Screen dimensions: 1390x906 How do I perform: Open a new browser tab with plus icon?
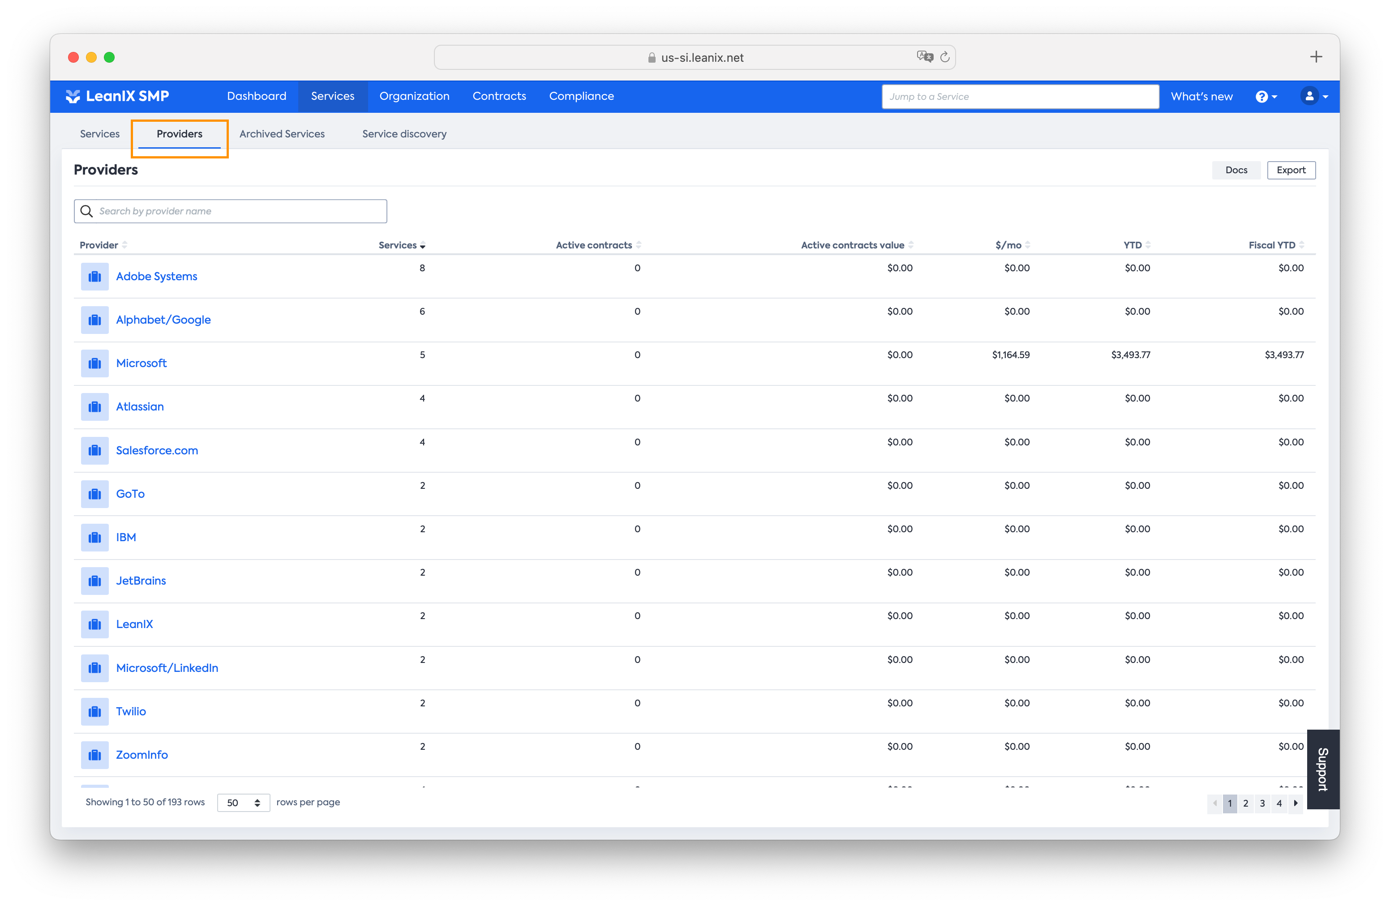[x=1316, y=56]
